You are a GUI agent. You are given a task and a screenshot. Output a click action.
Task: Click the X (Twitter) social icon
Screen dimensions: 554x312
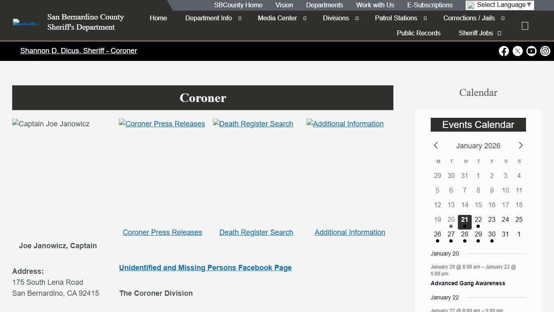[517, 51]
